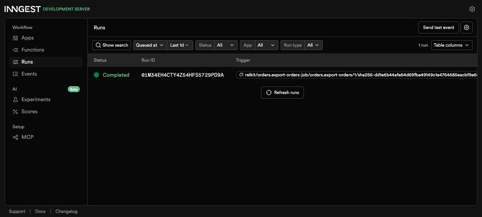Click the Runs page heading

click(x=99, y=27)
